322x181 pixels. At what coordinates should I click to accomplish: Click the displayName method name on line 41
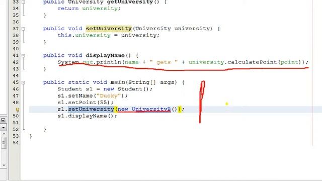pos(105,55)
